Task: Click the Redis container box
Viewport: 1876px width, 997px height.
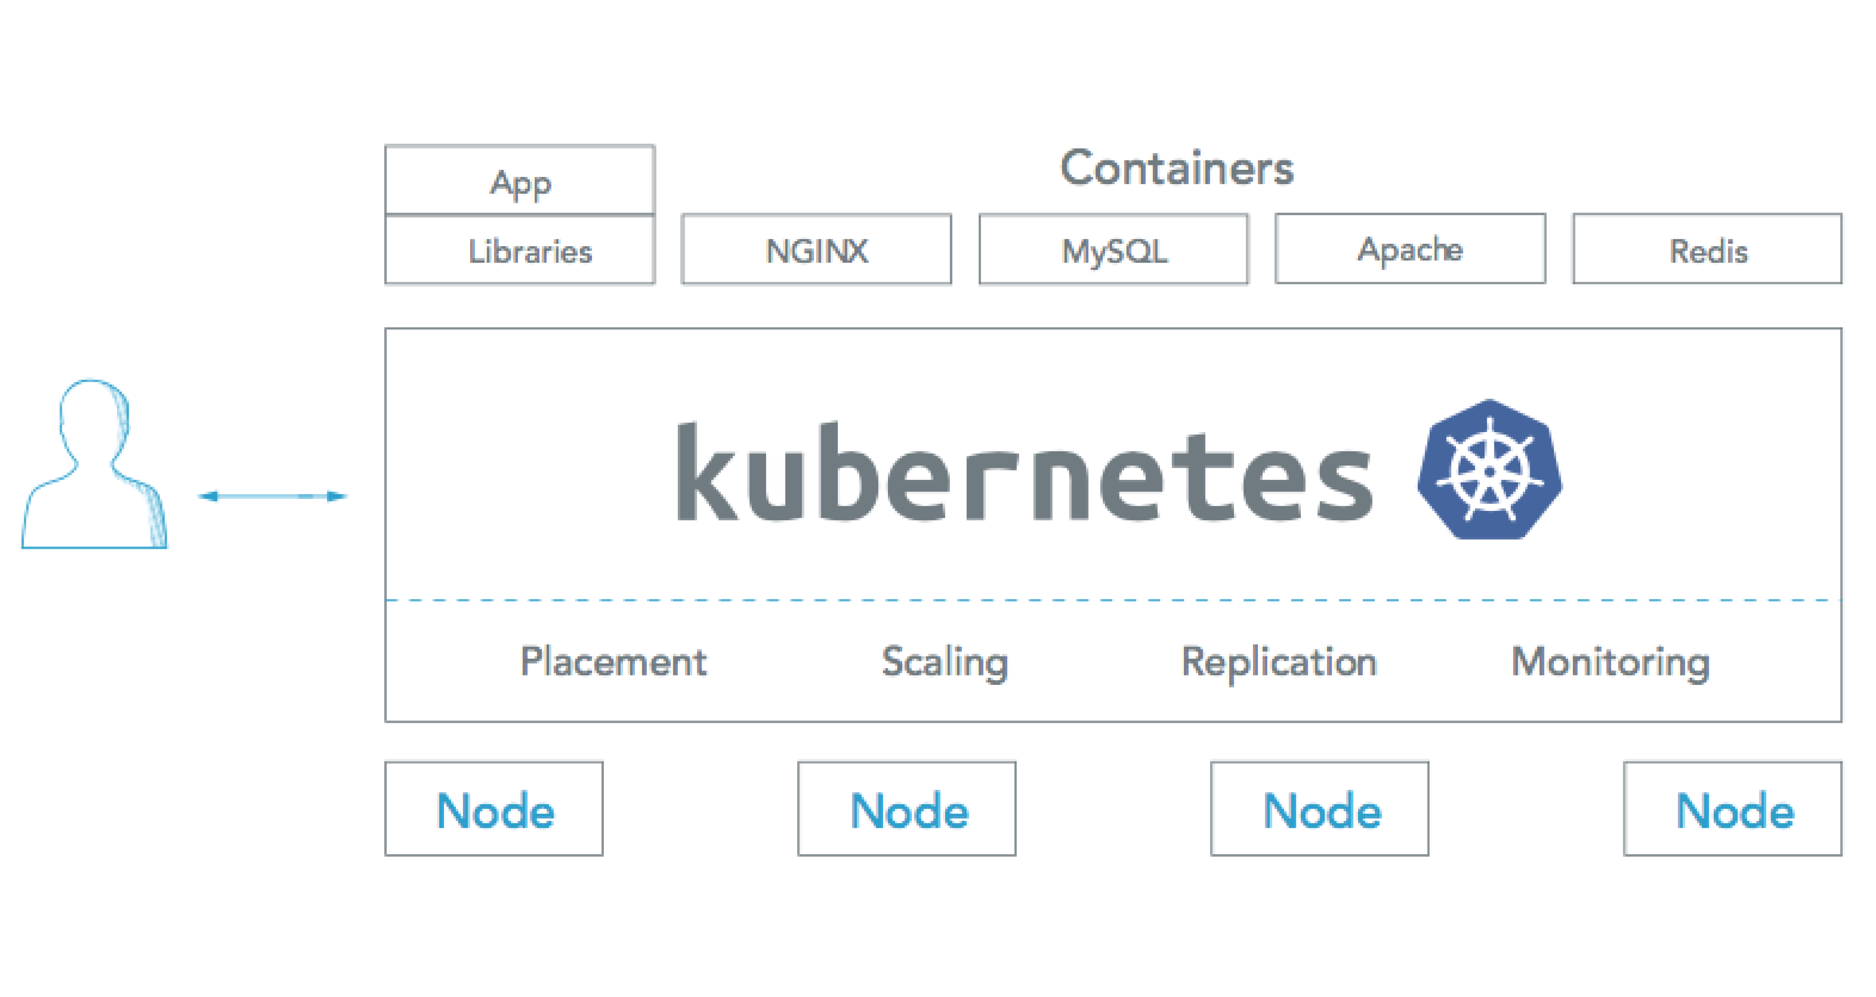Action: 1707,250
